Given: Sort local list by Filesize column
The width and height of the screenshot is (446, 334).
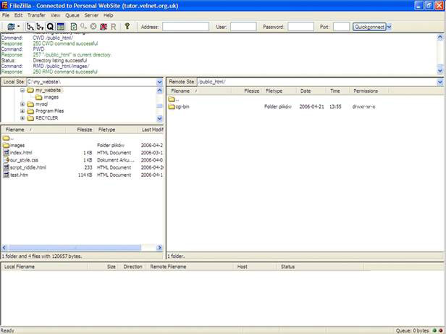Looking at the screenshot, I should pyautogui.click(x=80, y=130).
